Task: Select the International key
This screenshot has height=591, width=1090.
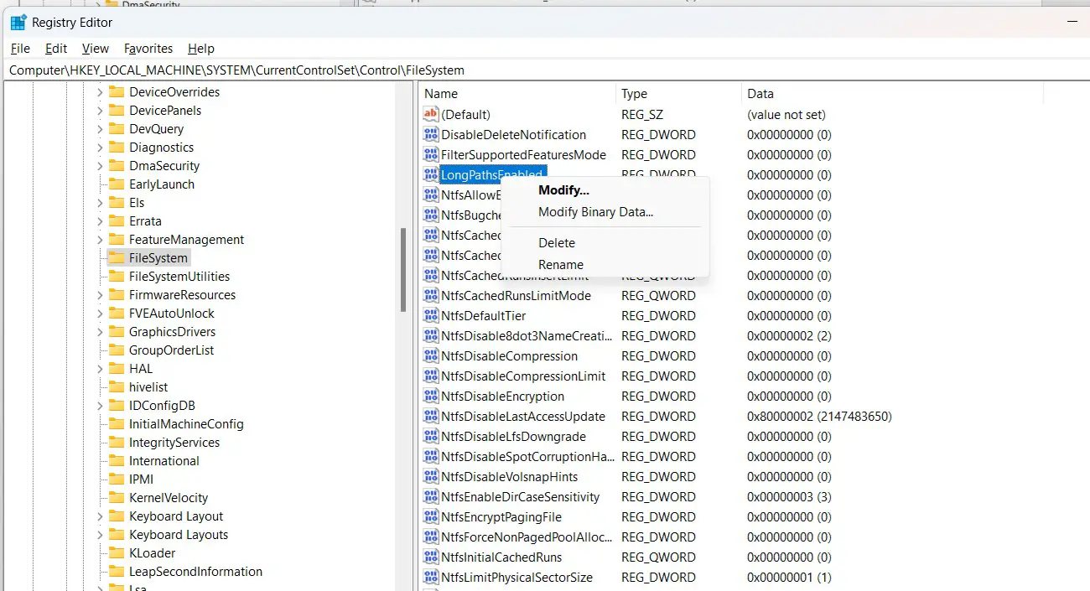Action: 164,460
